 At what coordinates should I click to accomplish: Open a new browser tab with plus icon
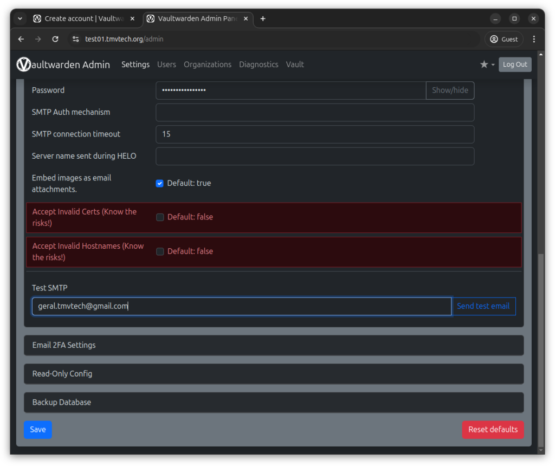pyautogui.click(x=263, y=18)
